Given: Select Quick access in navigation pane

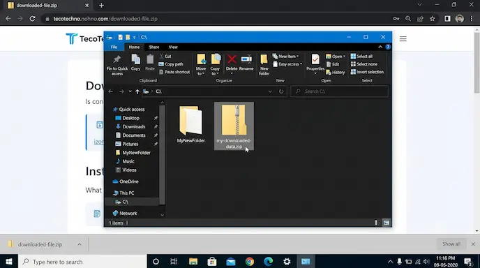Looking at the screenshot, I should [x=129, y=110].
